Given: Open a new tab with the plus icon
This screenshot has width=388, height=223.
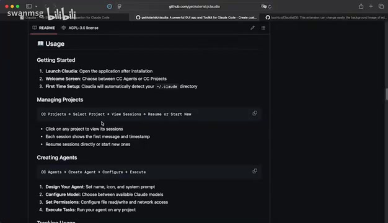Looking at the screenshot, I should click(x=371, y=6).
